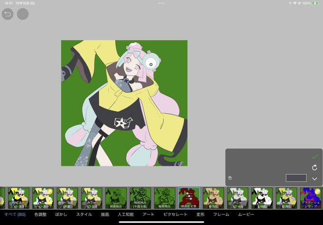323x225 pixels.
Task: Select the 明るさ・コントラスト filter thumbnail
Action: click(19, 198)
